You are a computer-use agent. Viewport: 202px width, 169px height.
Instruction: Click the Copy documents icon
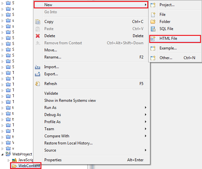pyautogui.click(x=38, y=22)
